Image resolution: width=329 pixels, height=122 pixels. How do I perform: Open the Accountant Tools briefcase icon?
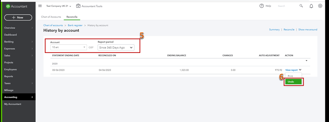[78, 6]
